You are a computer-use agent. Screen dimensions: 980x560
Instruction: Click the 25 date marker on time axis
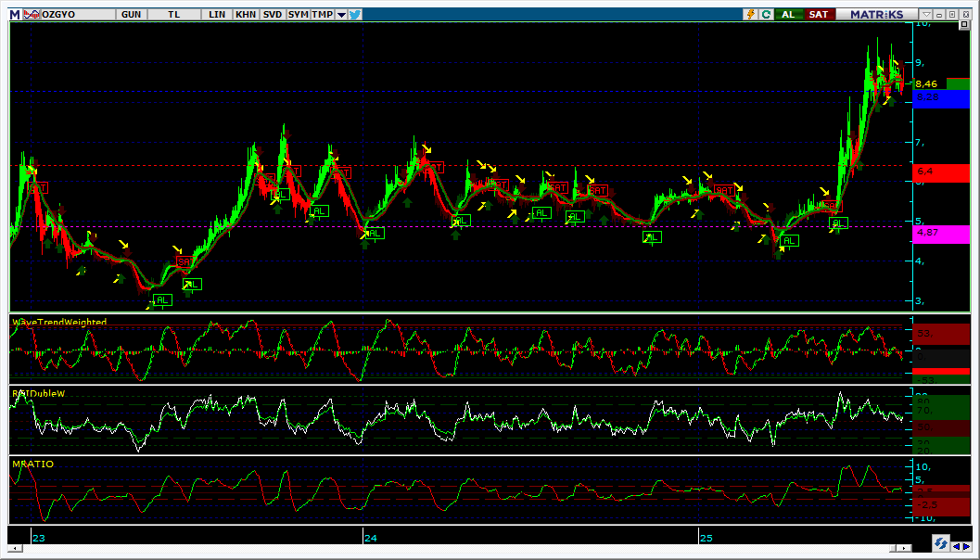pyautogui.click(x=706, y=538)
